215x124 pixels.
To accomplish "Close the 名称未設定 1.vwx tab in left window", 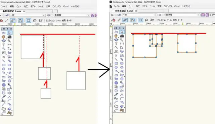I will [x=24, y=11].
